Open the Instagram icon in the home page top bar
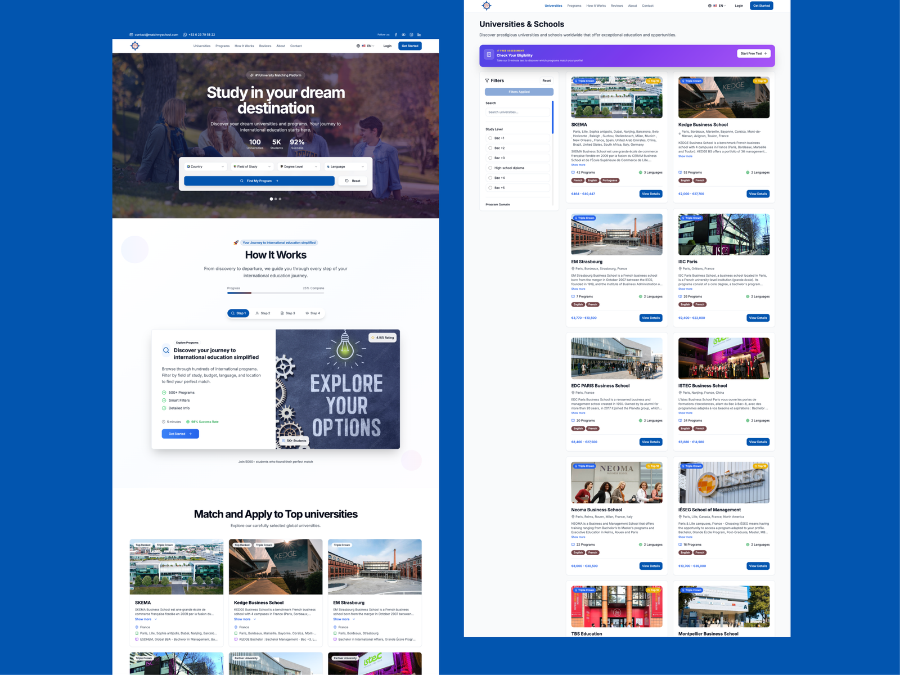Viewport: 900px width, 675px height. coord(411,34)
